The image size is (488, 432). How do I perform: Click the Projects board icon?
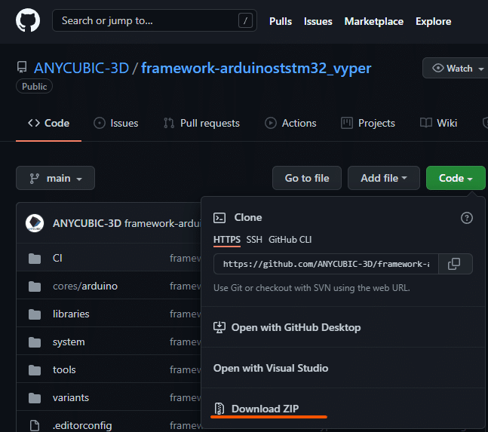(347, 123)
